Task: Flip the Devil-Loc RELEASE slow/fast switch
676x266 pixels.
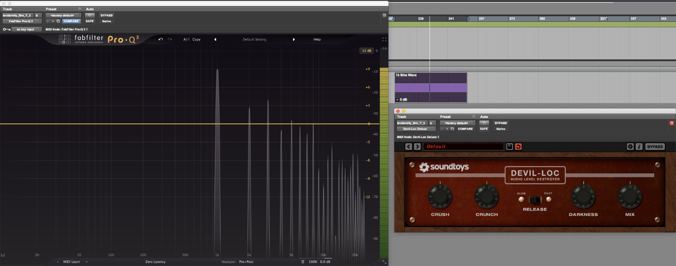Action: 535,200
